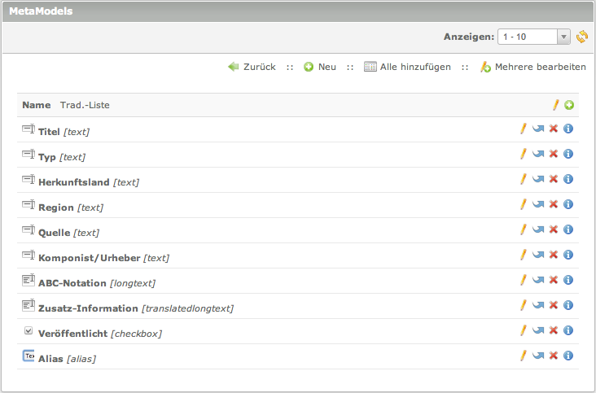The width and height of the screenshot is (596, 393).
Task: Edit the Trad.-Liste header with pencil
Action: (556, 105)
